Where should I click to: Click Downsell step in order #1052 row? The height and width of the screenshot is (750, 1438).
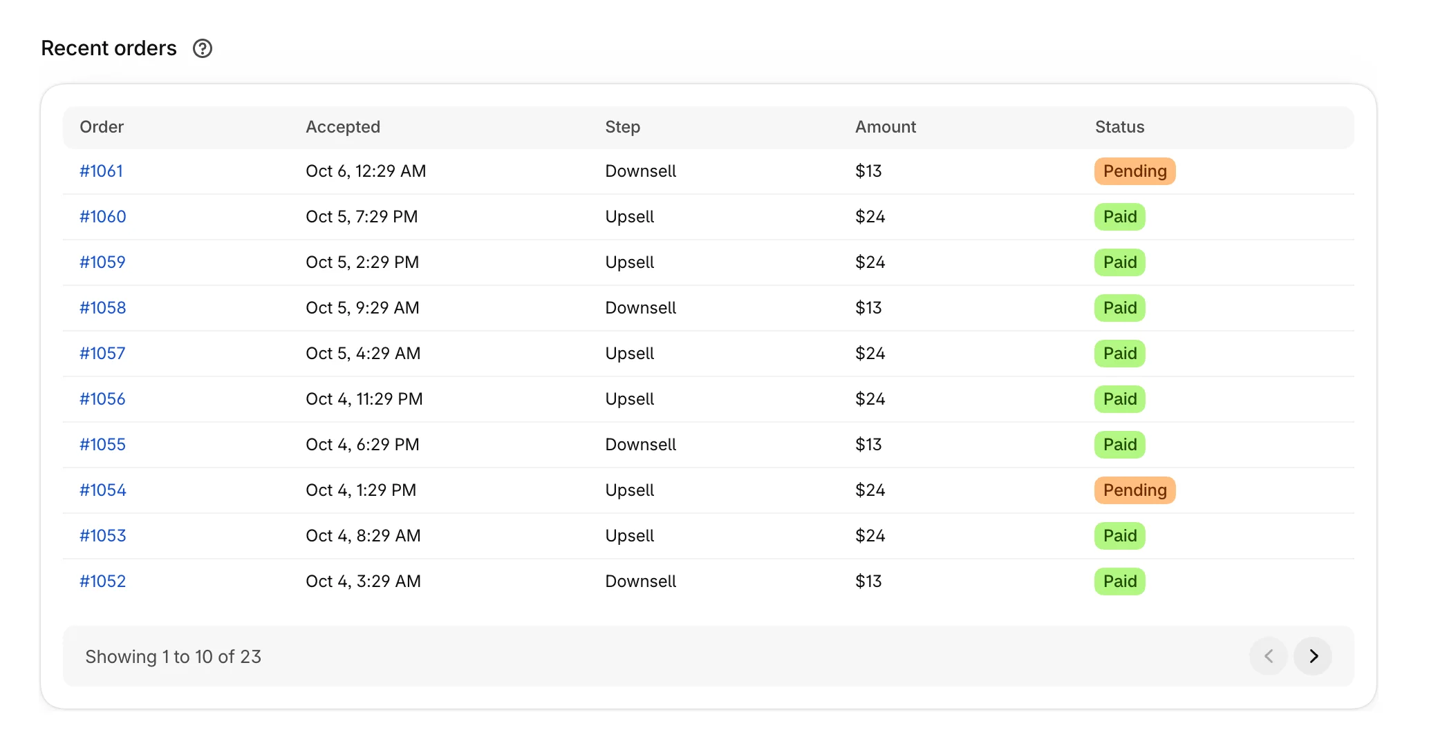[x=641, y=581]
